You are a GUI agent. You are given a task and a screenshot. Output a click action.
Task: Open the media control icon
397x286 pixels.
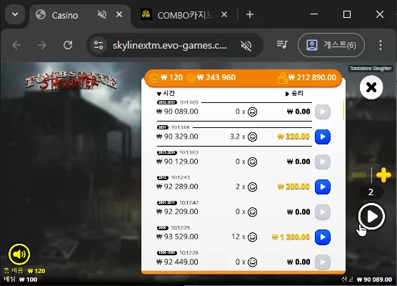tap(282, 44)
